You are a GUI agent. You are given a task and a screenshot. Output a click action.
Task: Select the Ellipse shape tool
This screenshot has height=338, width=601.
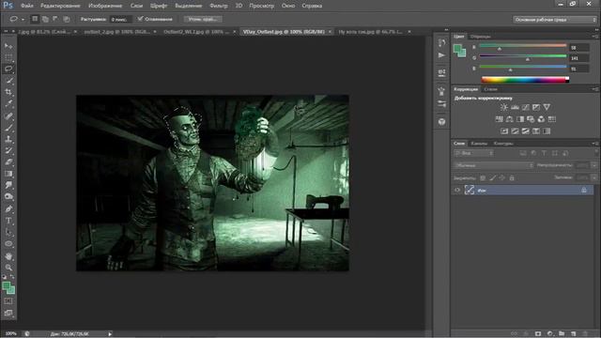tap(8, 244)
